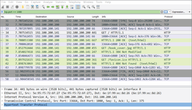Open capture options gear icon

[17, 7]
